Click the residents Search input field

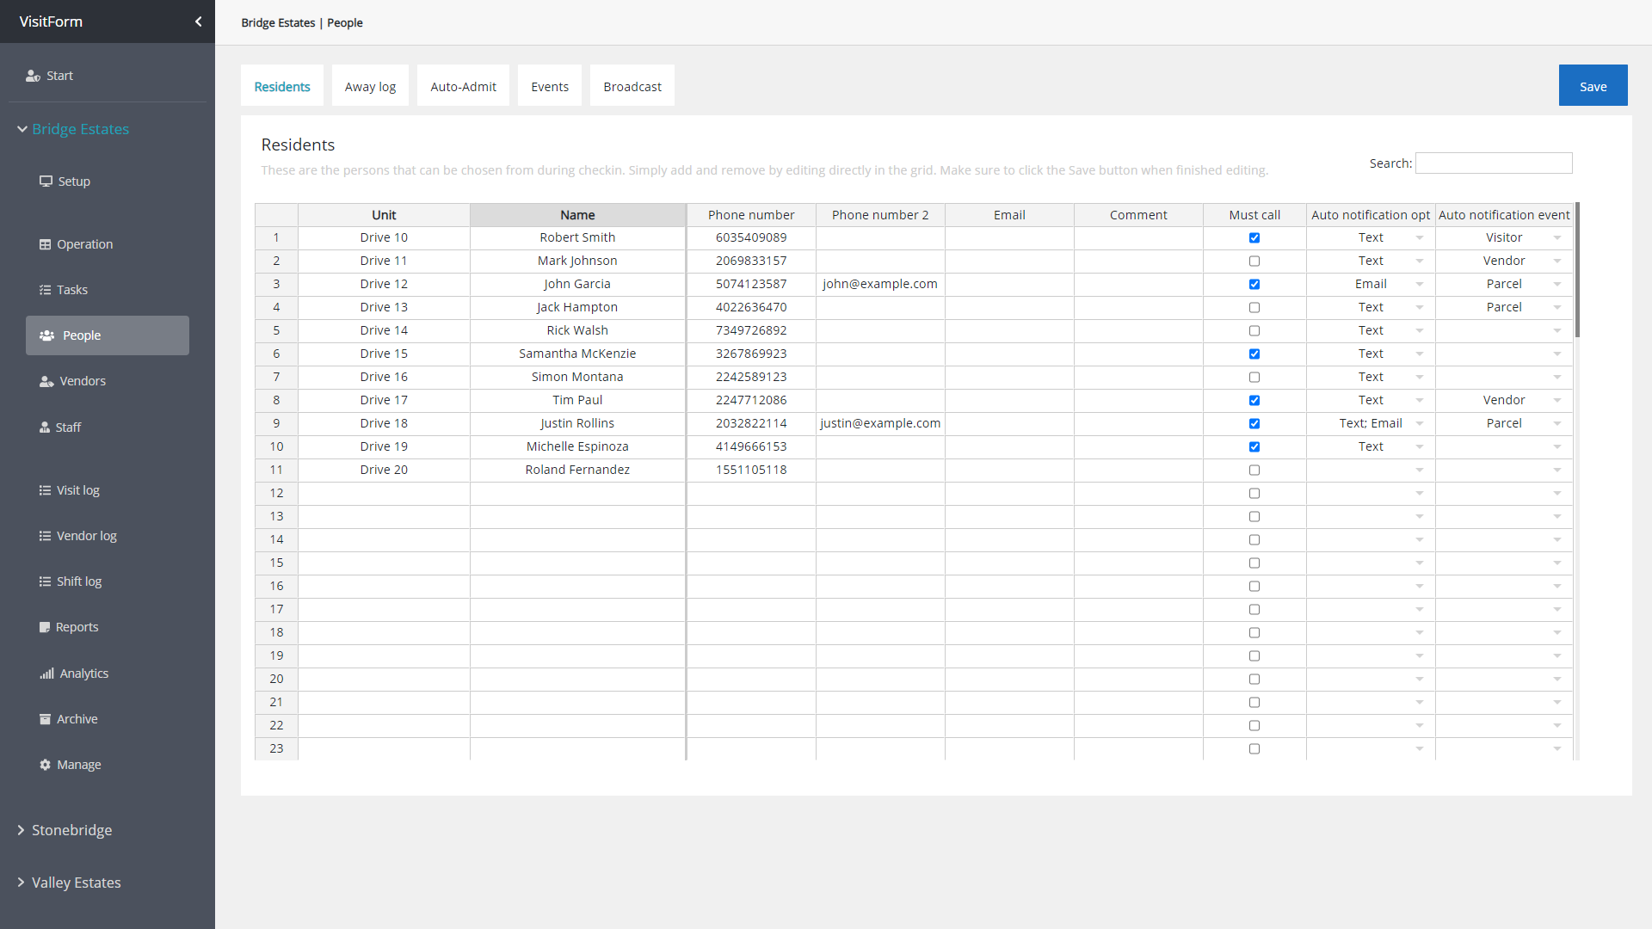[1494, 163]
